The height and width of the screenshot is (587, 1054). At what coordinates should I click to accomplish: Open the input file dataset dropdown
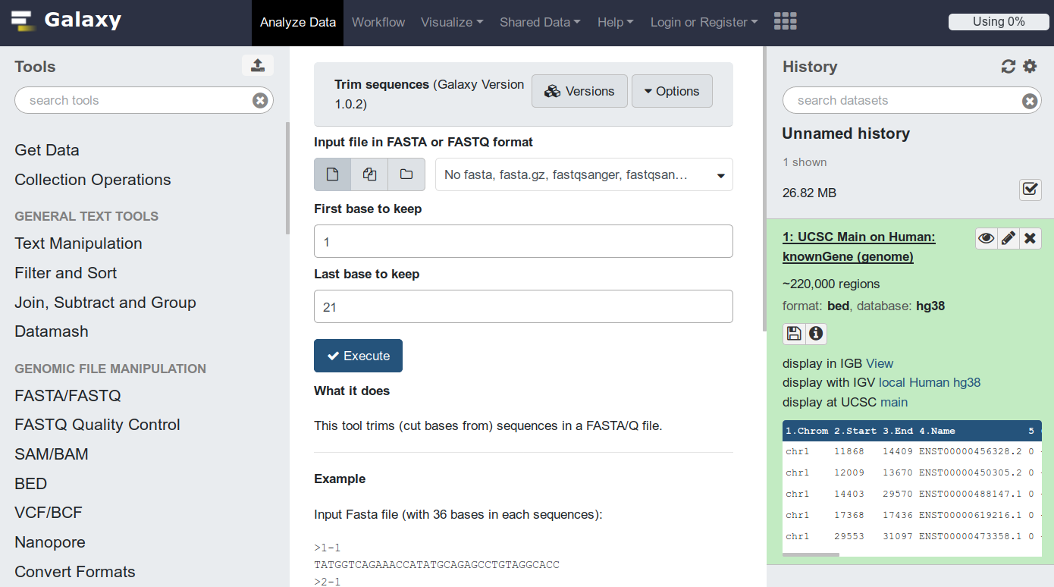click(584, 174)
